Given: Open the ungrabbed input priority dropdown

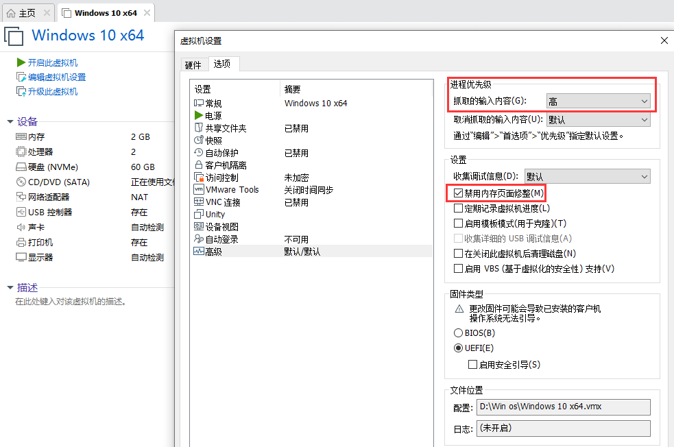Looking at the screenshot, I should (x=598, y=120).
